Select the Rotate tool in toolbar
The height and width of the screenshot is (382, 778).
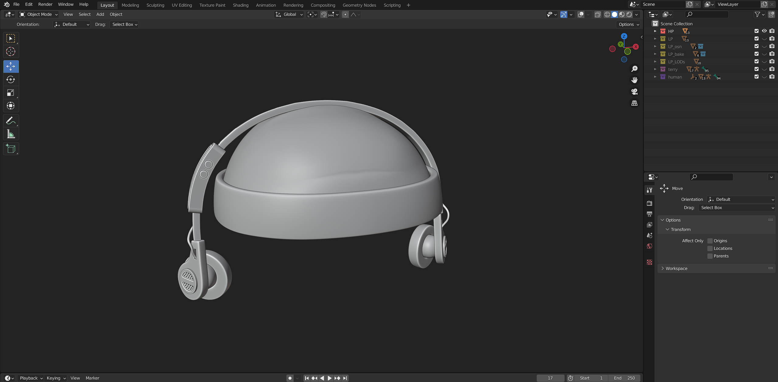click(11, 80)
